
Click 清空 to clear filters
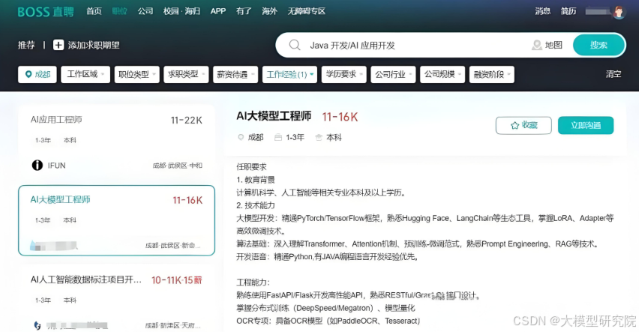click(613, 74)
